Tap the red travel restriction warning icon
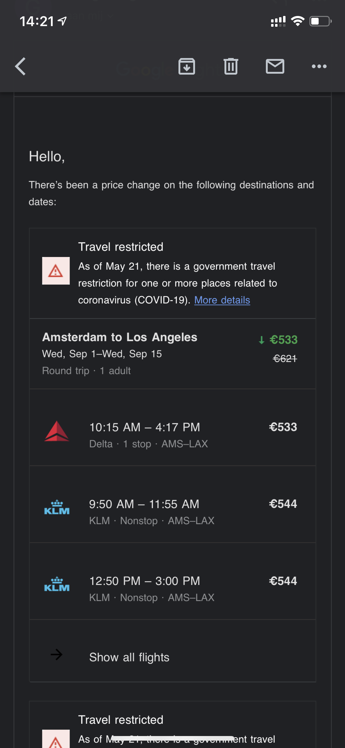Image resolution: width=345 pixels, height=748 pixels. click(56, 271)
